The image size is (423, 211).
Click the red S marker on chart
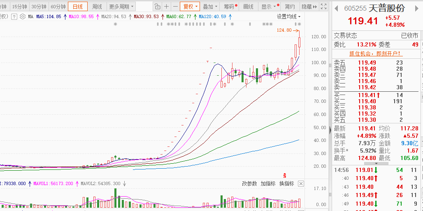(x=284, y=175)
